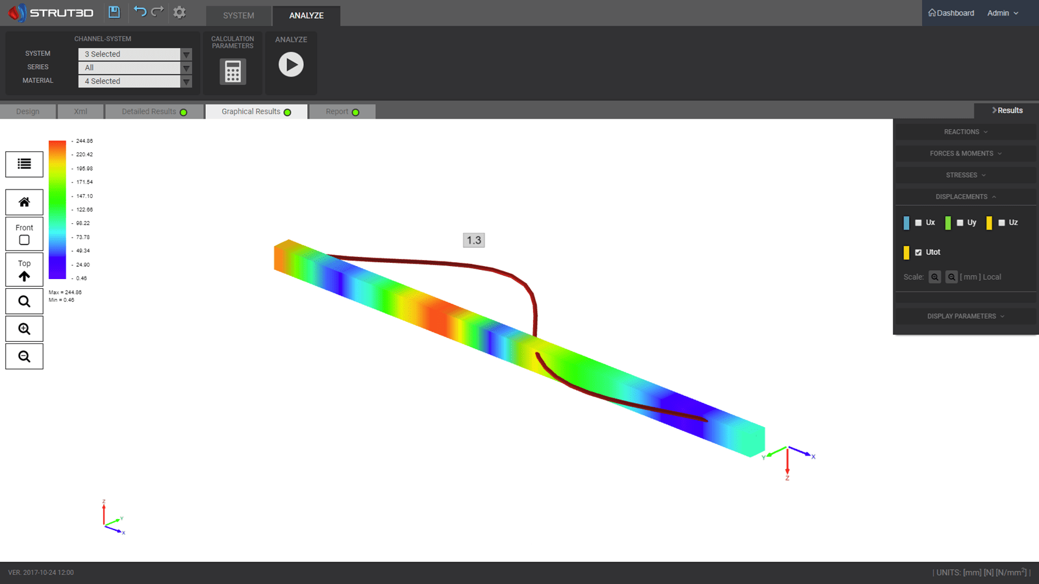The width and height of the screenshot is (1039, 584).
Task: Enable the Ux displacement checkbox
Action: [x=918, y=223]
